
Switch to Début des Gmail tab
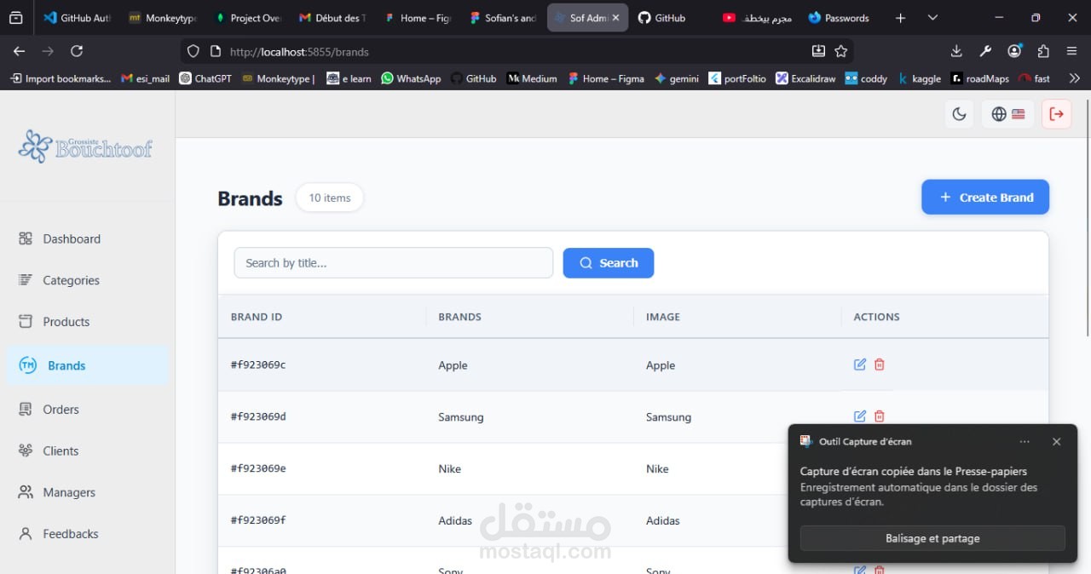[x=332, y=18]
